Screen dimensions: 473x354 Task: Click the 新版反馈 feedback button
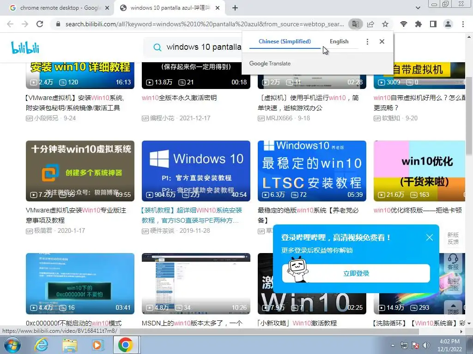453,238
